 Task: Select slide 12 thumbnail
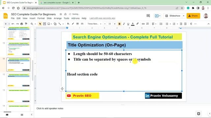tap(18, 80)
